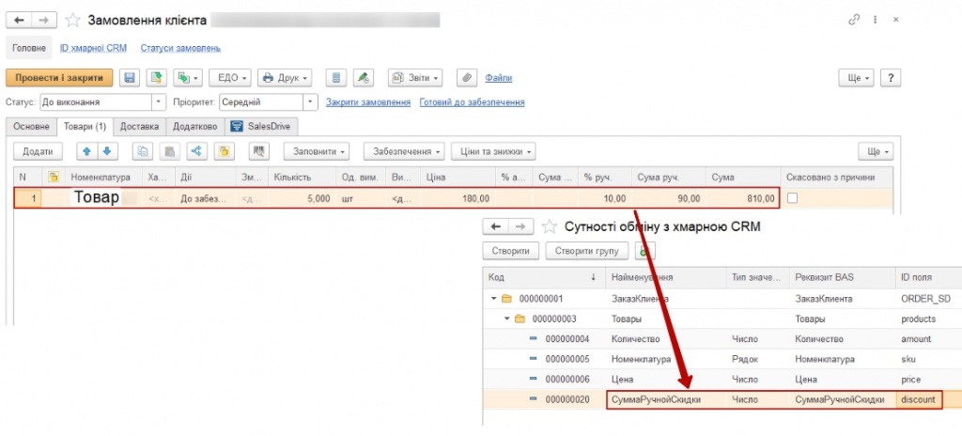Click the back arrow in Сутності обміну window
Image resolution: width=962 pixels, height=436 pixels.
click(x=493, y=226)
